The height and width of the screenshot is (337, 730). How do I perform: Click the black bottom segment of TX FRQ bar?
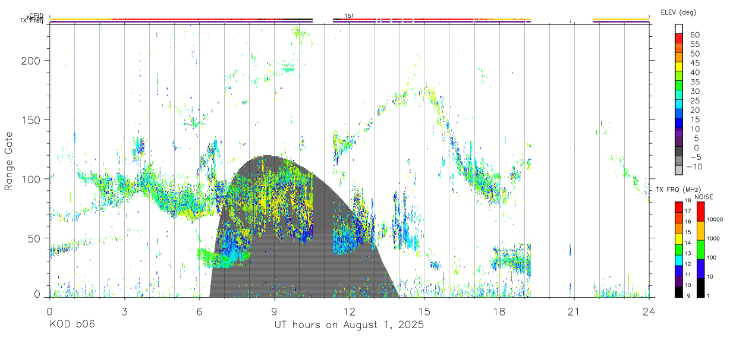pos(679,292)
